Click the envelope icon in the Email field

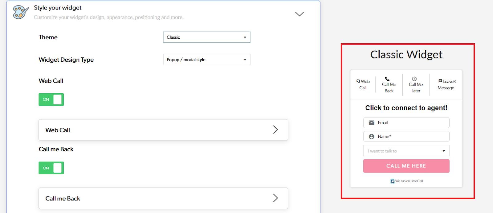tap(372, 123)
